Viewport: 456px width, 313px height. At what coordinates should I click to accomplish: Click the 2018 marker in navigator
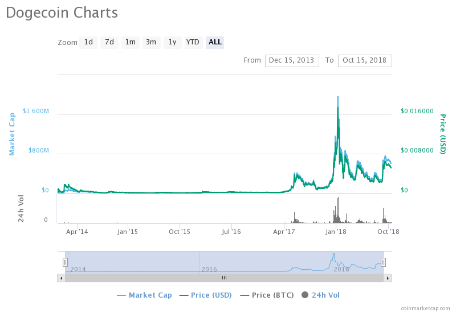pyautogui.click(x=341, y=269)
